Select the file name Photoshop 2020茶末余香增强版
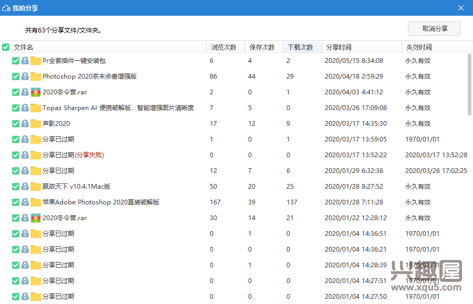The width and height of the screenshot is (473, 304). pos(89,77)
